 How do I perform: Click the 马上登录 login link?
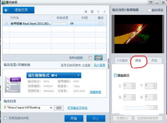click(100, 65)
